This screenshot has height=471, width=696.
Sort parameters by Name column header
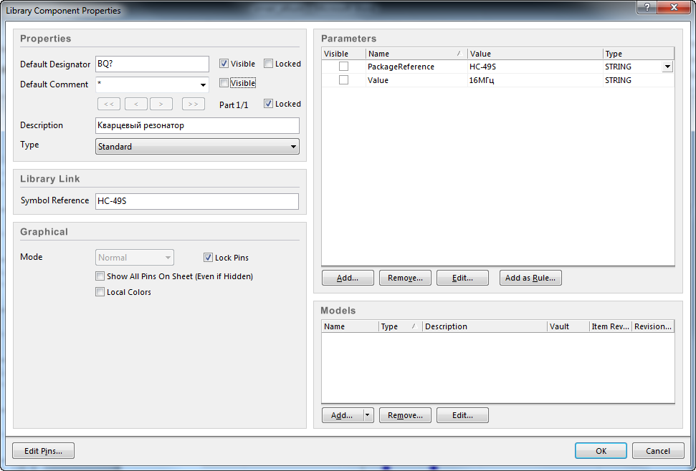416,54
